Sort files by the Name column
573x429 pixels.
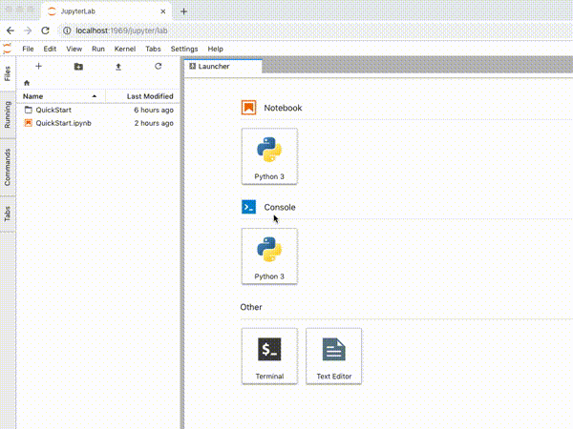point(61,96)
